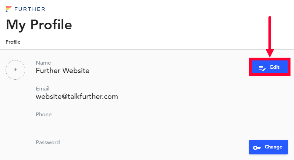Open the Profile tab
The width and height of the screenshot is (294, 160).
[x=13, y=42]
